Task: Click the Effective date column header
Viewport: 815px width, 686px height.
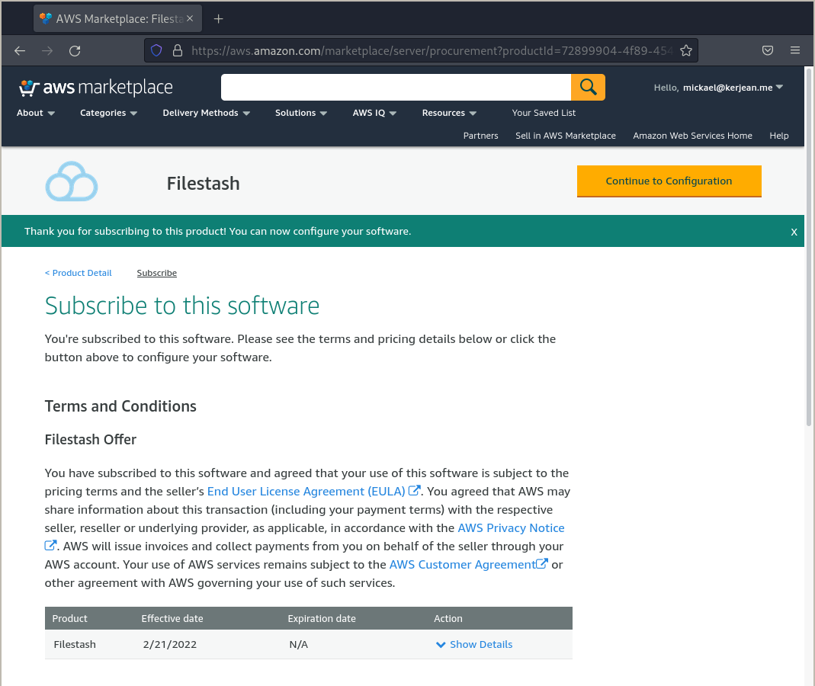Action: [172, 618]
